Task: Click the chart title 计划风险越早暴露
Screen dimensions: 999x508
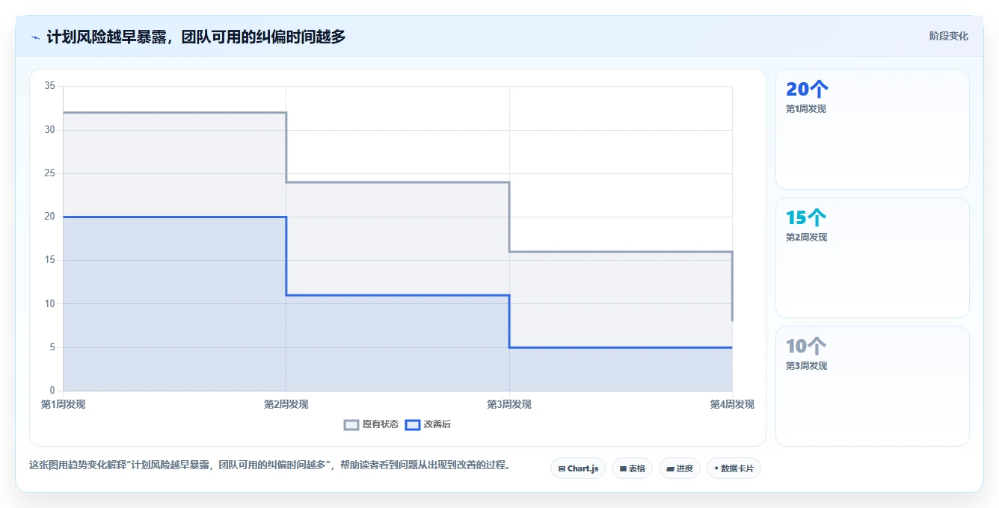Action: pyautogui.click(x=196, y=37)
